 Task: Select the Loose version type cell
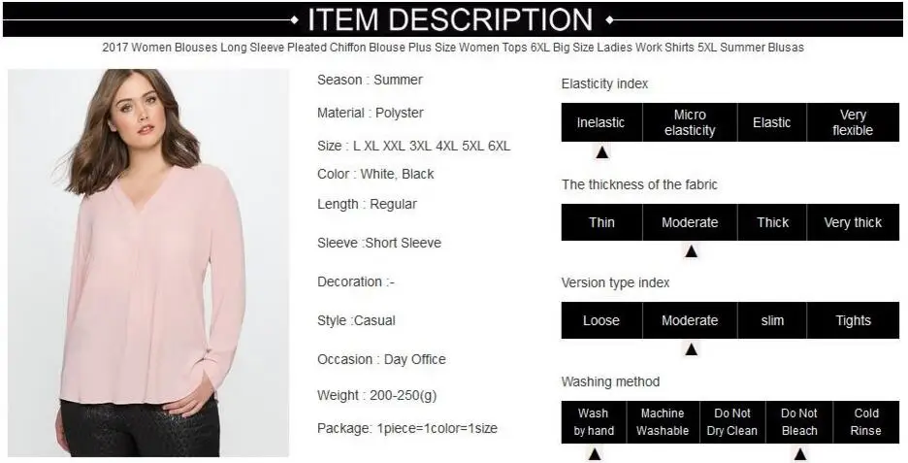click(x=601, y=320)
